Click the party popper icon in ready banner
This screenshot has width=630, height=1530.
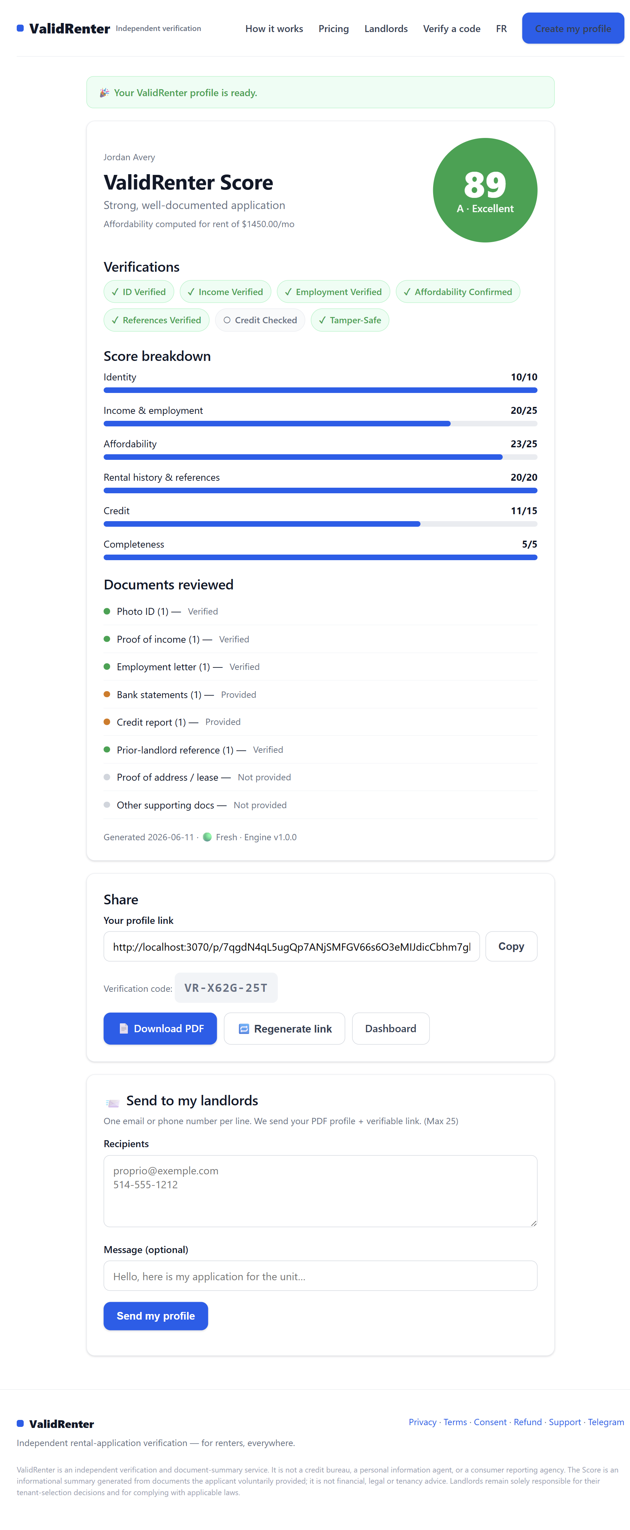click(x=105, y=93)
